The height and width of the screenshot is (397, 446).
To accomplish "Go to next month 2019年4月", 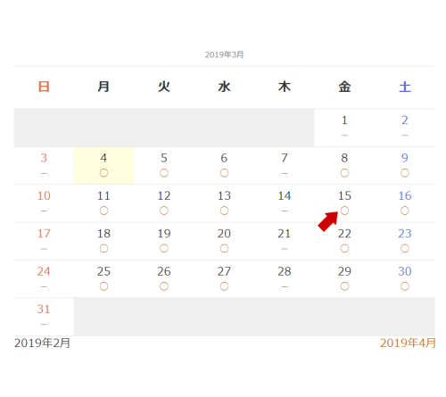I will tap(408, 343).
